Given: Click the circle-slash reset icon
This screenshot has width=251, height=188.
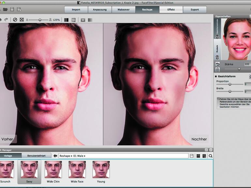Looking at the screenshot, I should (x=15, y=20).
